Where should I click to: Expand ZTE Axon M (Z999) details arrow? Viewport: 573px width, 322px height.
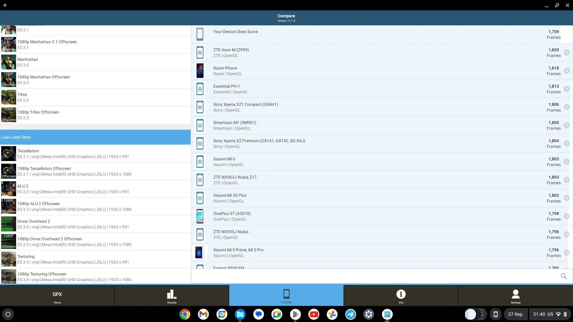(x=566, y=52)
